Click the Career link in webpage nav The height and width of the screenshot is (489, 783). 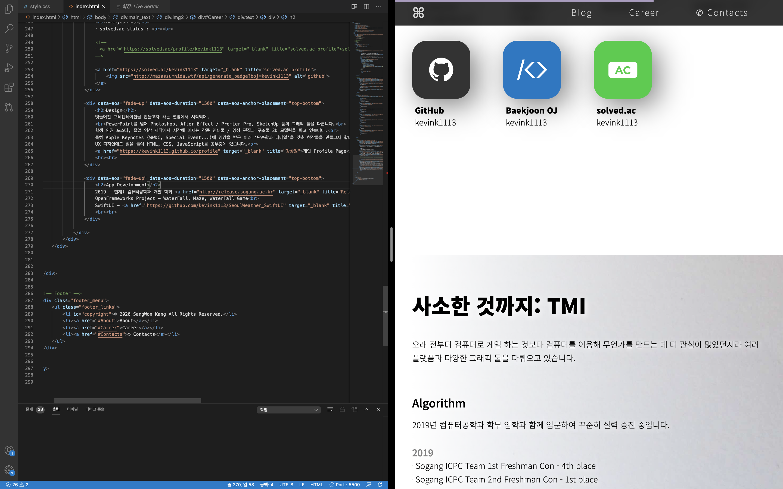(644, 12)
